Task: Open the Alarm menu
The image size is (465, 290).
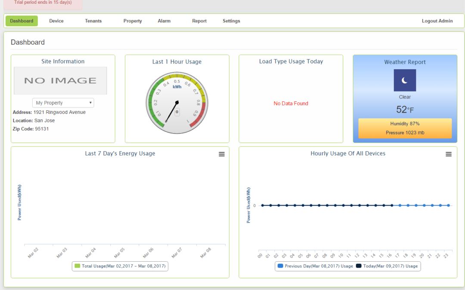Action: pyautogui.click(x=164, y=21)
